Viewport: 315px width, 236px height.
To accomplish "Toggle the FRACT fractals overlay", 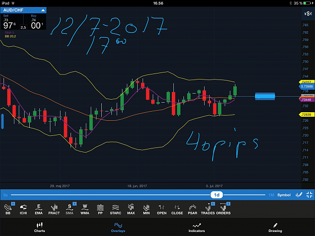I will pos(54,209).
